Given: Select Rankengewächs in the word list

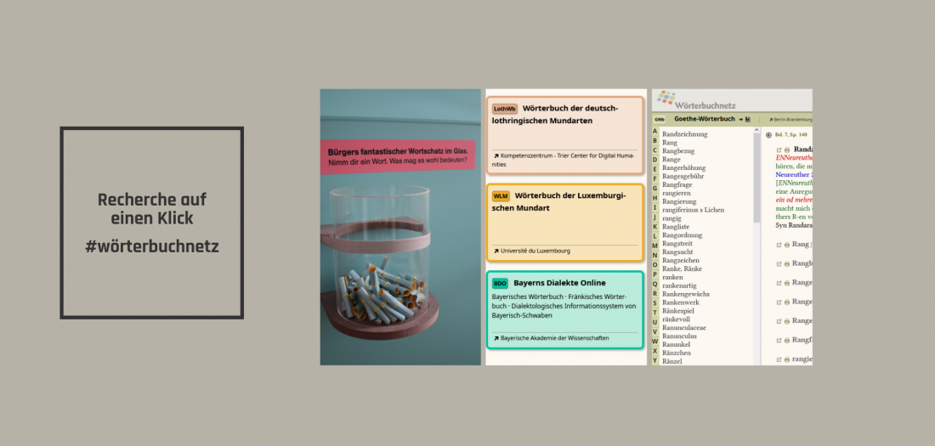Looking at the screenshot, I should pos(686,294).
